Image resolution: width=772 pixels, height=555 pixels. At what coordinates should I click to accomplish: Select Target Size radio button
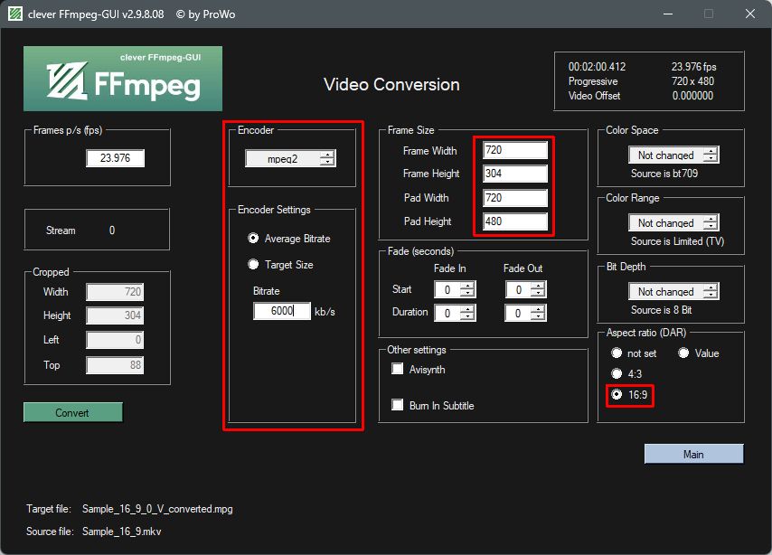tap(253, 265)
